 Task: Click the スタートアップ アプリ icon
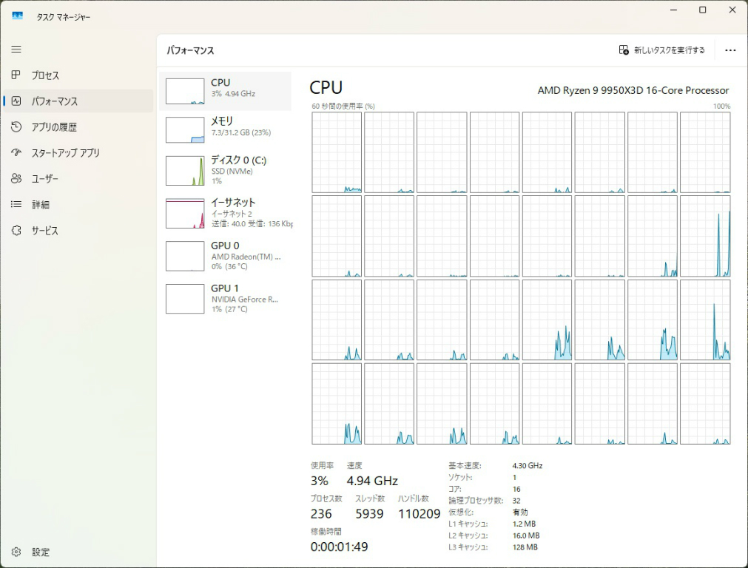click(16, 153)
